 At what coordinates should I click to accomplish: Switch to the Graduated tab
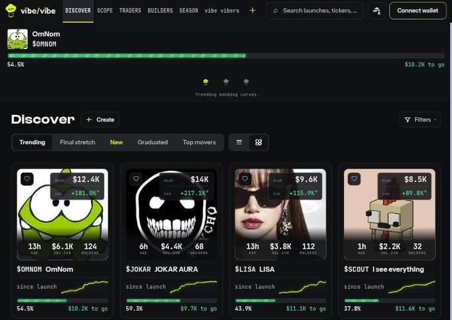click(x=152, y=142)
